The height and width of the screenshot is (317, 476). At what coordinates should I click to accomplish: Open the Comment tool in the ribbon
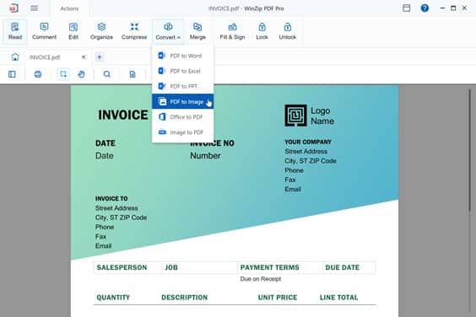point(44,31)
